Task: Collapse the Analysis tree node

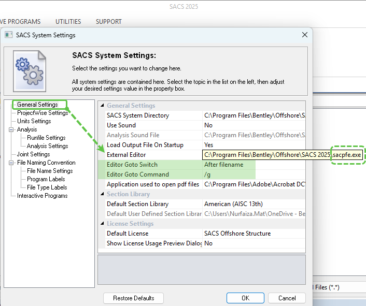Action: point(11,129)
